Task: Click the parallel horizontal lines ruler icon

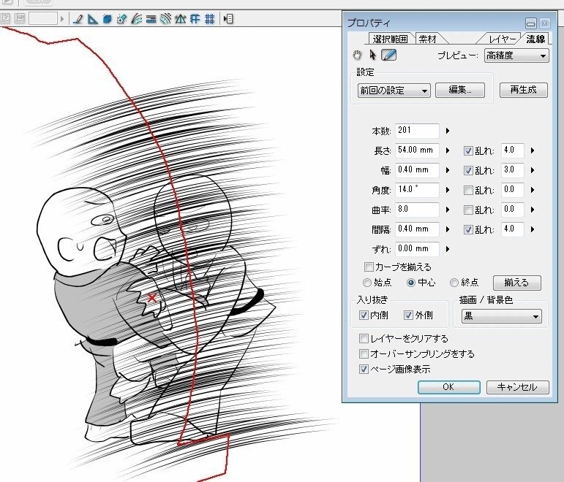Action: [x=151, y=19]
